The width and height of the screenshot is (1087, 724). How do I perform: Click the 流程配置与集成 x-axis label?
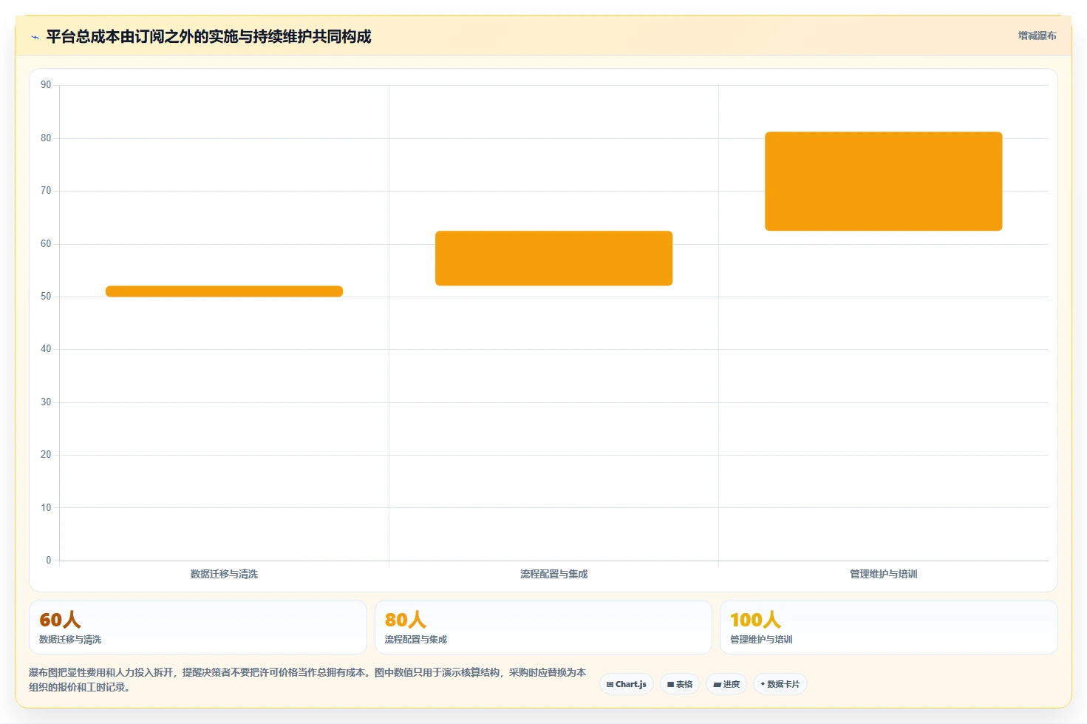553,574
